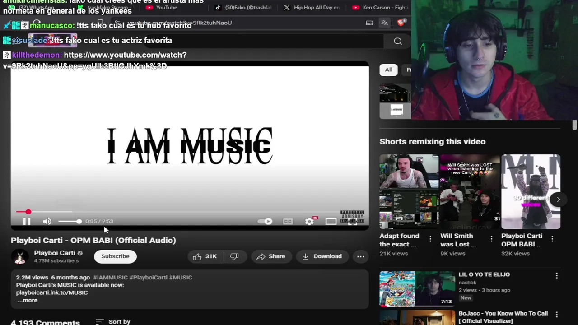Click the youtube.com address bar URL
The image size is (578, 325).
[x=179, y=23]
